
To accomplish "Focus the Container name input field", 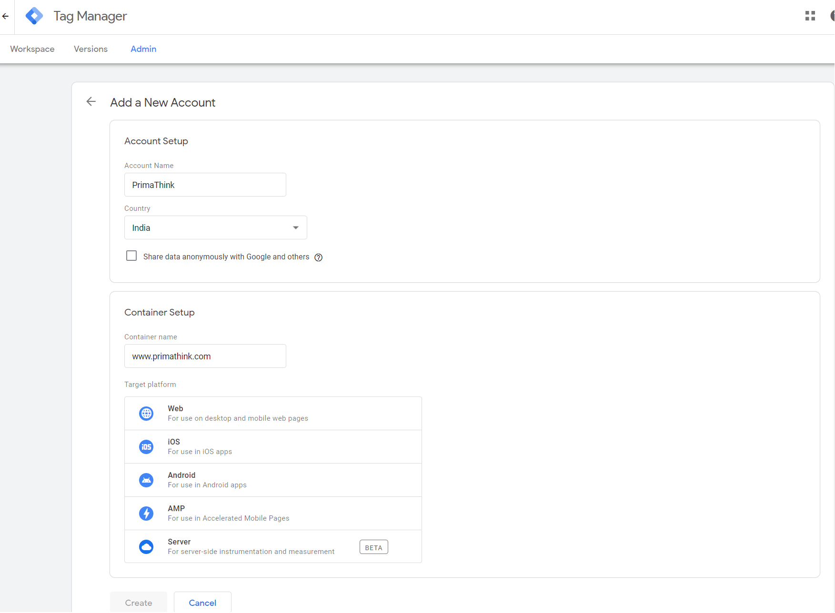I will tap(205, 356).
